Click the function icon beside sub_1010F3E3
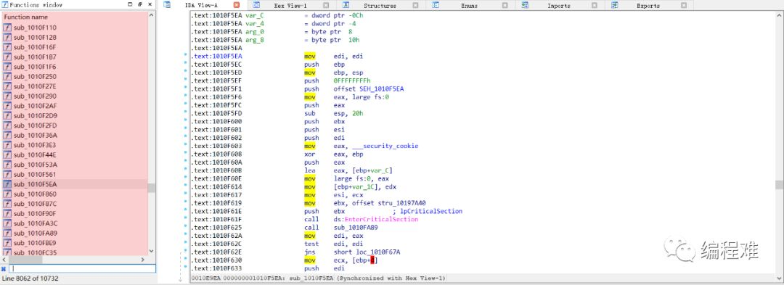The width and height of the screenshot is (784, 285). coord(7,145)
